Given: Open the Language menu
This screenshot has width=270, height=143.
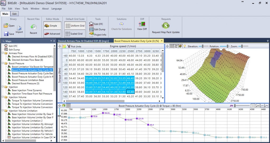Looking at the screenshot, I should [x=56, y=9].
